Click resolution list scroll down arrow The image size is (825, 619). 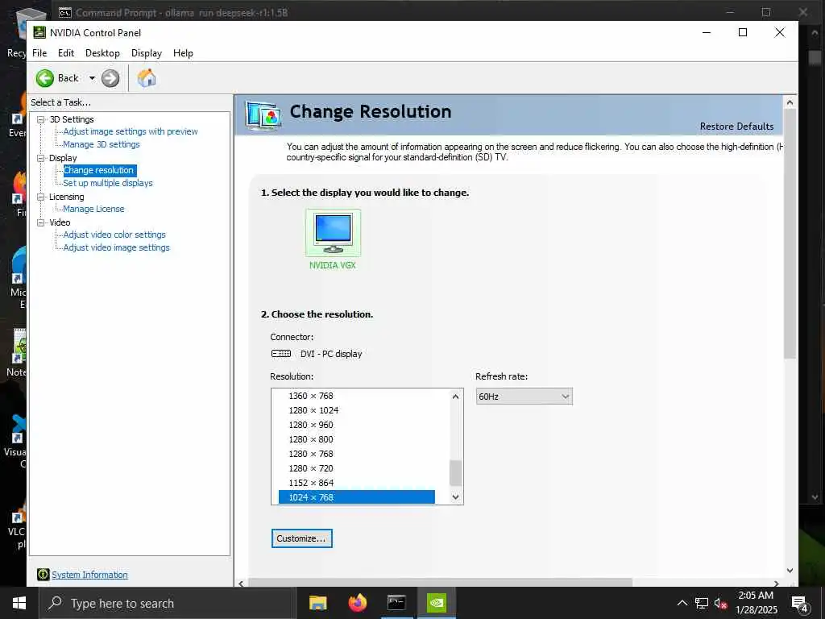point(456,496)
